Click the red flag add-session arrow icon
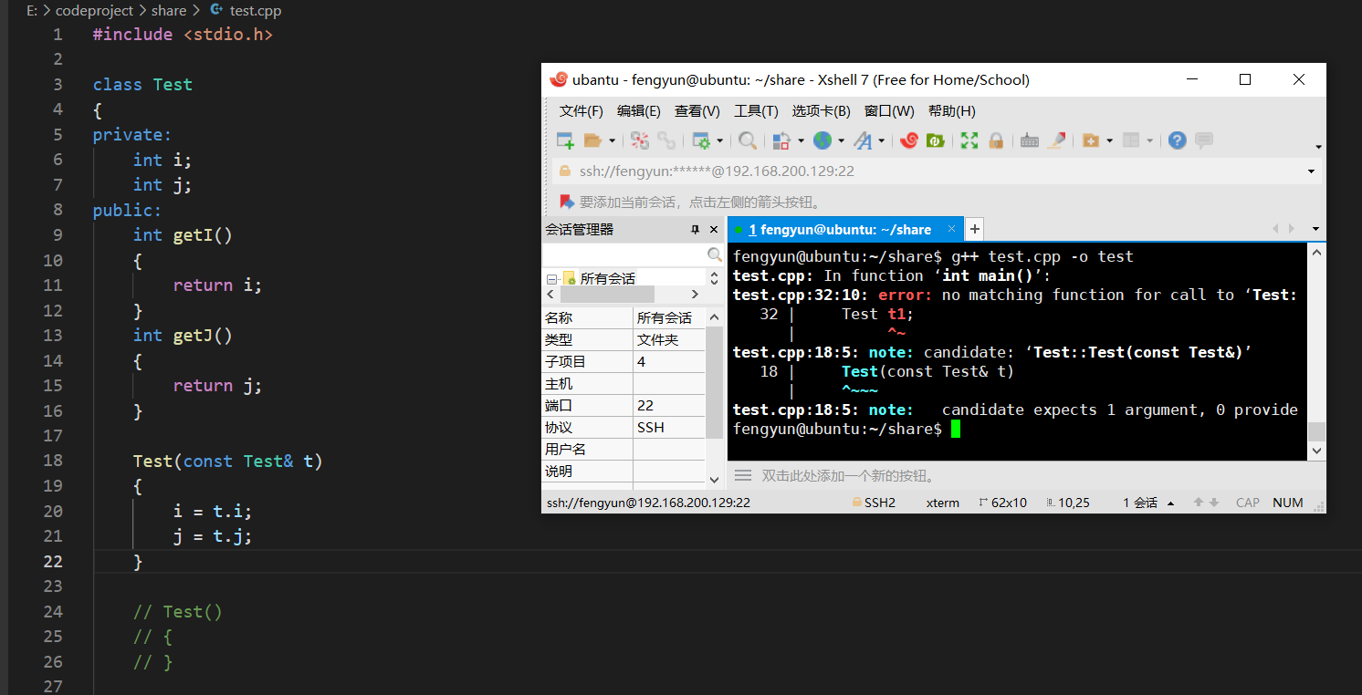 tap(566, 202)
